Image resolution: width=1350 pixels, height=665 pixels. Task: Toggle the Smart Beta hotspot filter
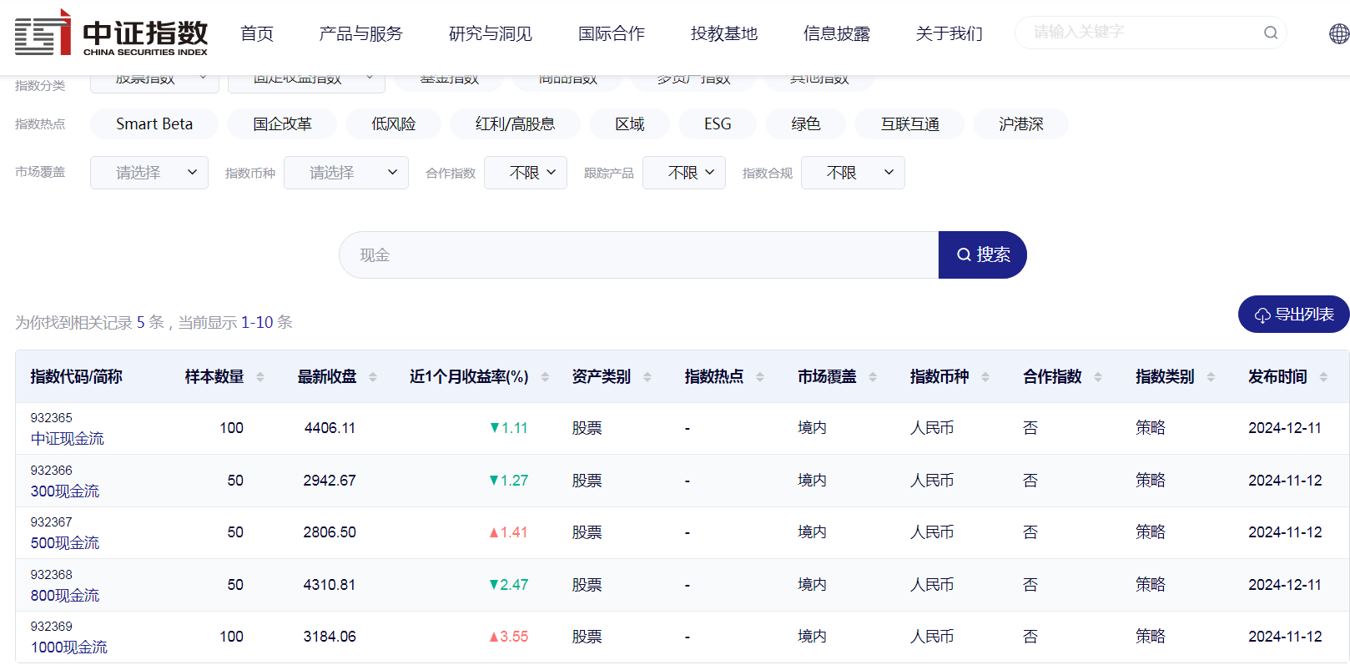[154, 124]
